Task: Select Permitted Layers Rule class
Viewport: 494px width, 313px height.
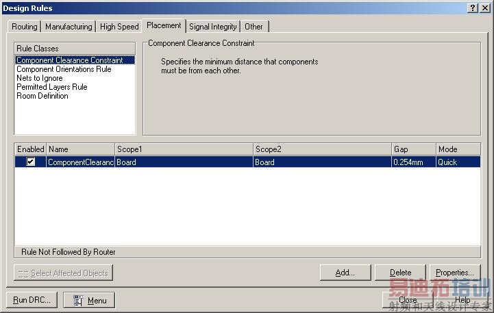Action: point(52,86)
